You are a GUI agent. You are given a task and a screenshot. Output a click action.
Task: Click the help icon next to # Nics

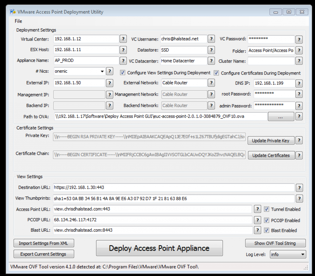pyautogui.click(x=110, y=71)
